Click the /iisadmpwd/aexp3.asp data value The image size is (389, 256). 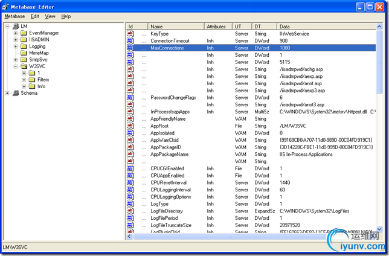[302, 91]
